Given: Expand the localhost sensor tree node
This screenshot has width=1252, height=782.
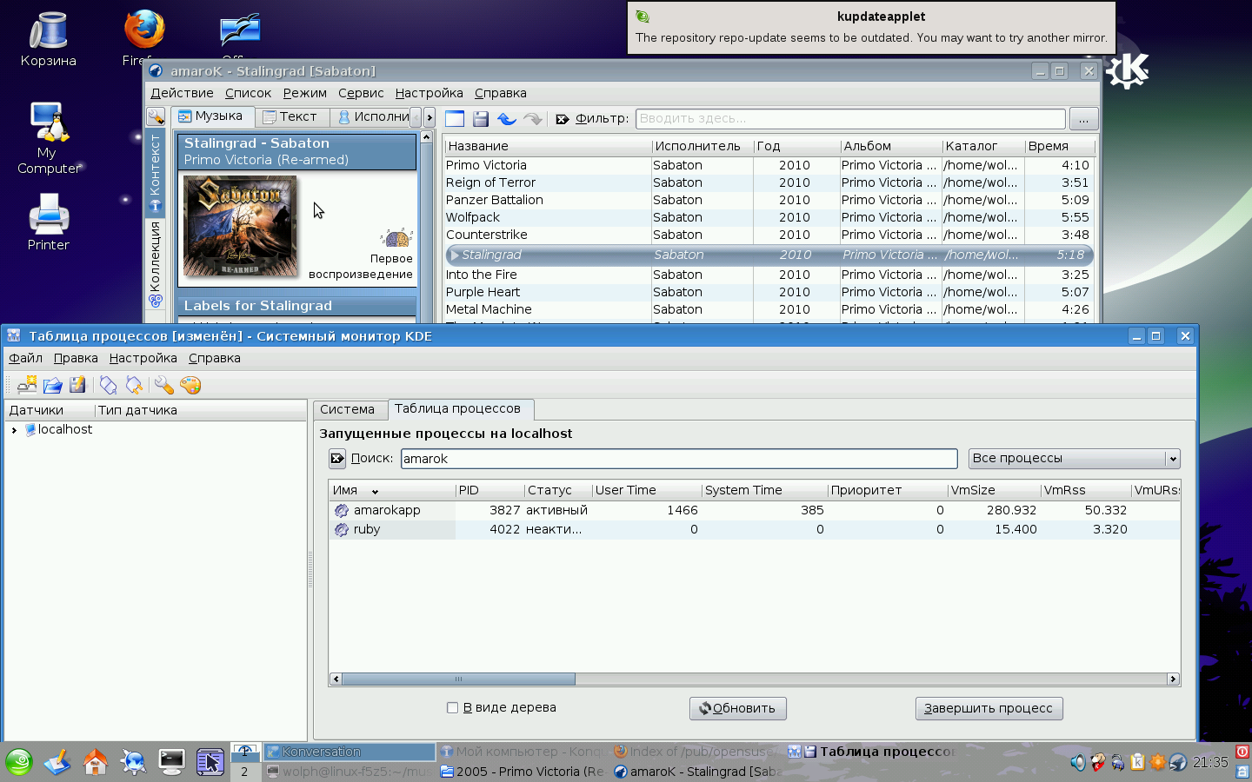Looking at the screenshot, I should [14, 430].
